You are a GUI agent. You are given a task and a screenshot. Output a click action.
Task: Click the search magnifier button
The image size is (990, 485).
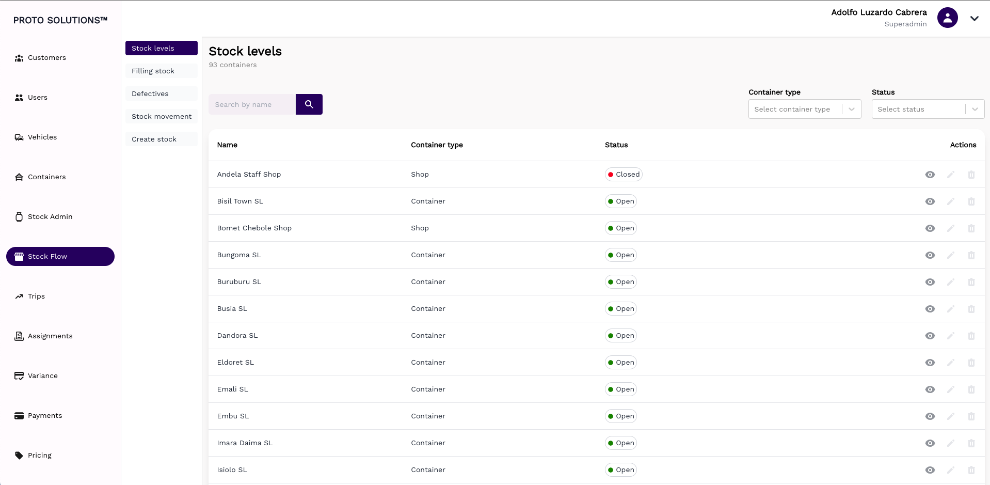[x=309, y=104]
